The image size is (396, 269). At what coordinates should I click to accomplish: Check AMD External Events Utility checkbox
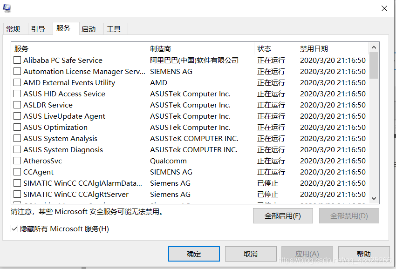tap(17, 82)
